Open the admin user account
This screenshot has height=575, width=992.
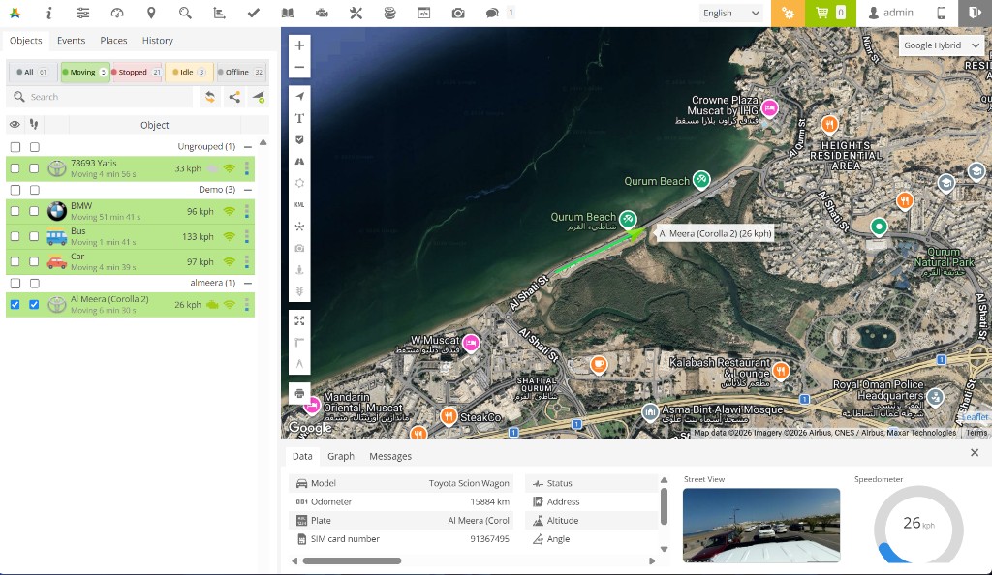coord(890,13)
